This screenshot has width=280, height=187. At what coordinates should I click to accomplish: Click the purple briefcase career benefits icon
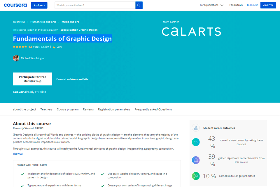196,160
